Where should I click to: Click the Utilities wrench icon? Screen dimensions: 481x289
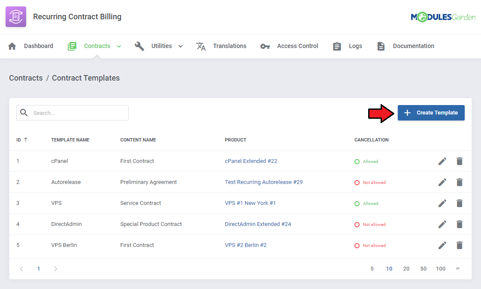point(139,46)
